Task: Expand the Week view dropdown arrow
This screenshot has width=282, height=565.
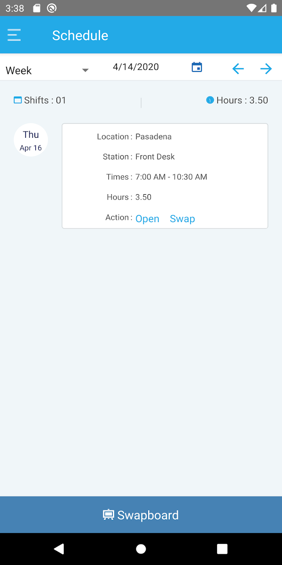Action: [85, 70]
